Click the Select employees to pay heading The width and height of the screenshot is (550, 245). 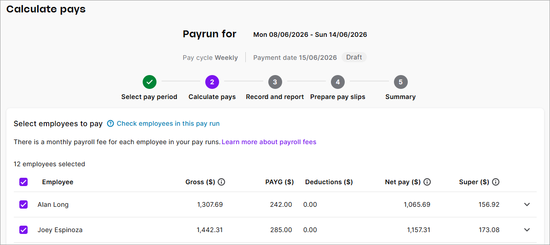[58, 123]
